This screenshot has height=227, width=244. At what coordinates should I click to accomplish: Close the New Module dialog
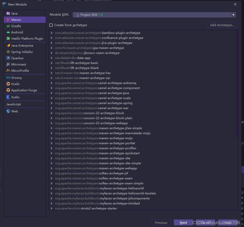[x=235, y=4]
